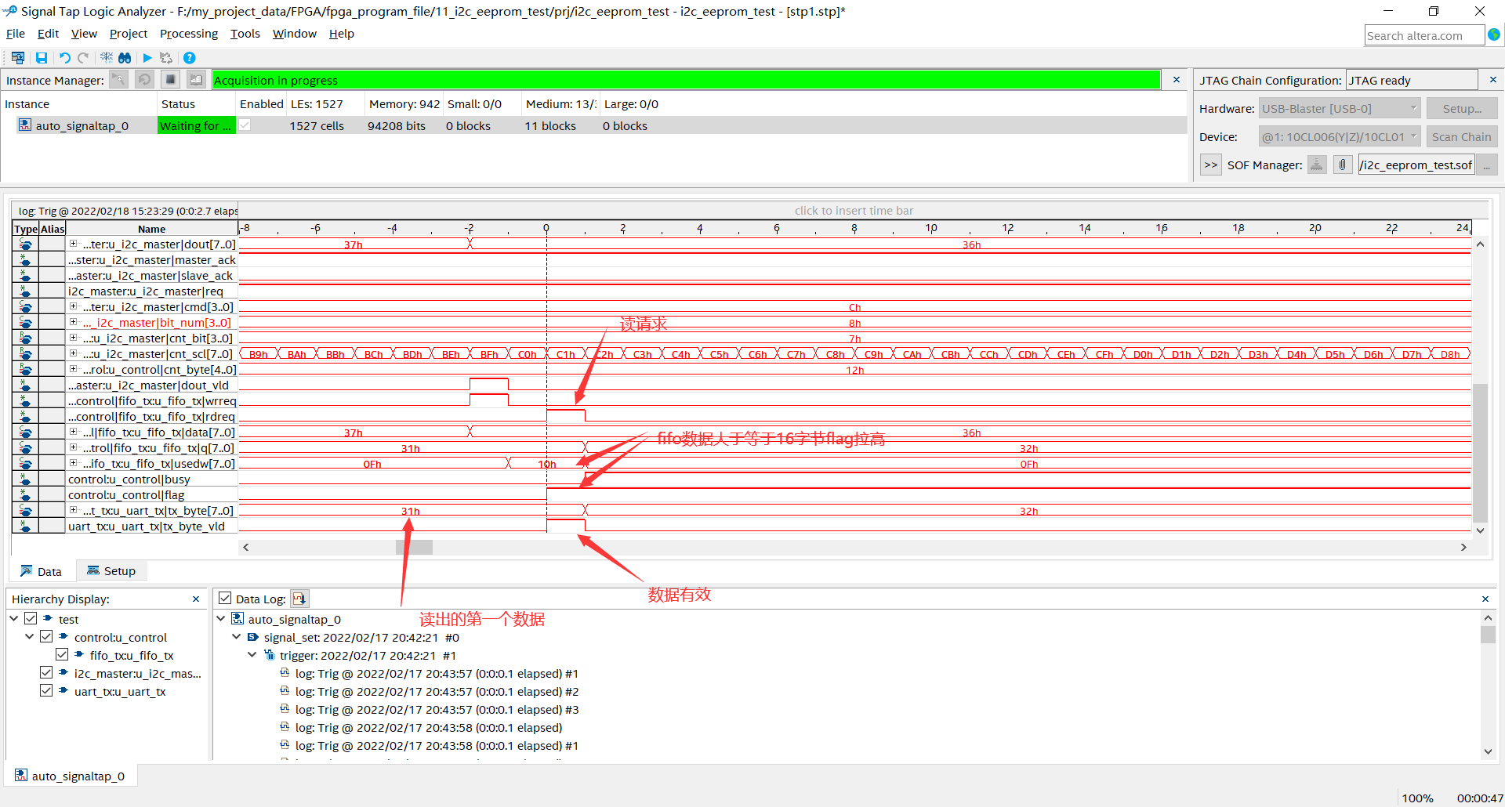Viewport: 1505px width, 807px height.
Task: Click the waveform header to insert time bar
Action: point(853,210)
